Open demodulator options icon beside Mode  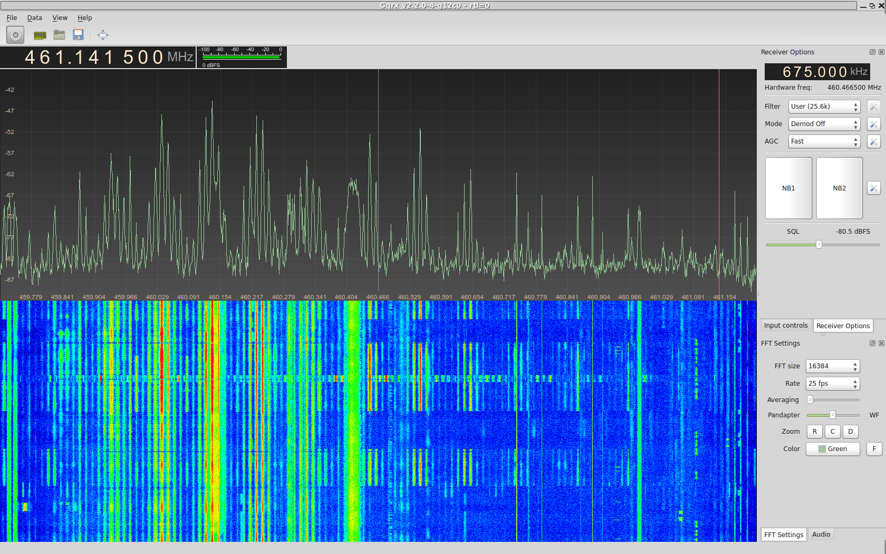click(873, 124)
